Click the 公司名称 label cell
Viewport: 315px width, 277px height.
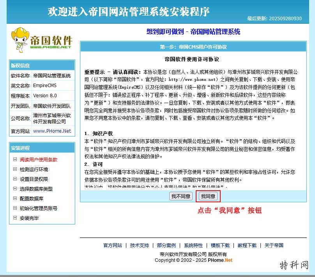click(x=20, y=118)
